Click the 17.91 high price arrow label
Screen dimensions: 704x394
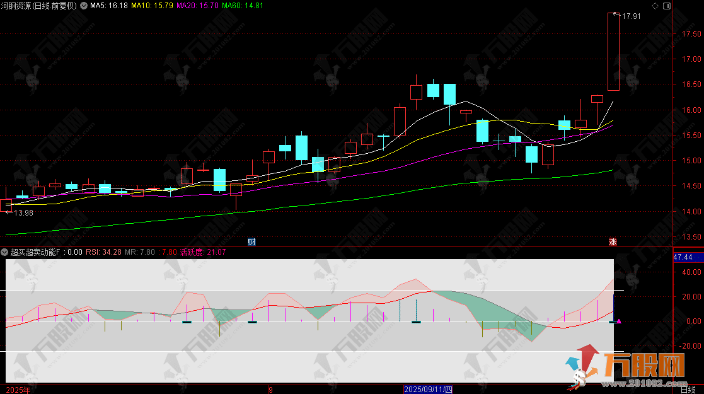(x=629, y=16)
